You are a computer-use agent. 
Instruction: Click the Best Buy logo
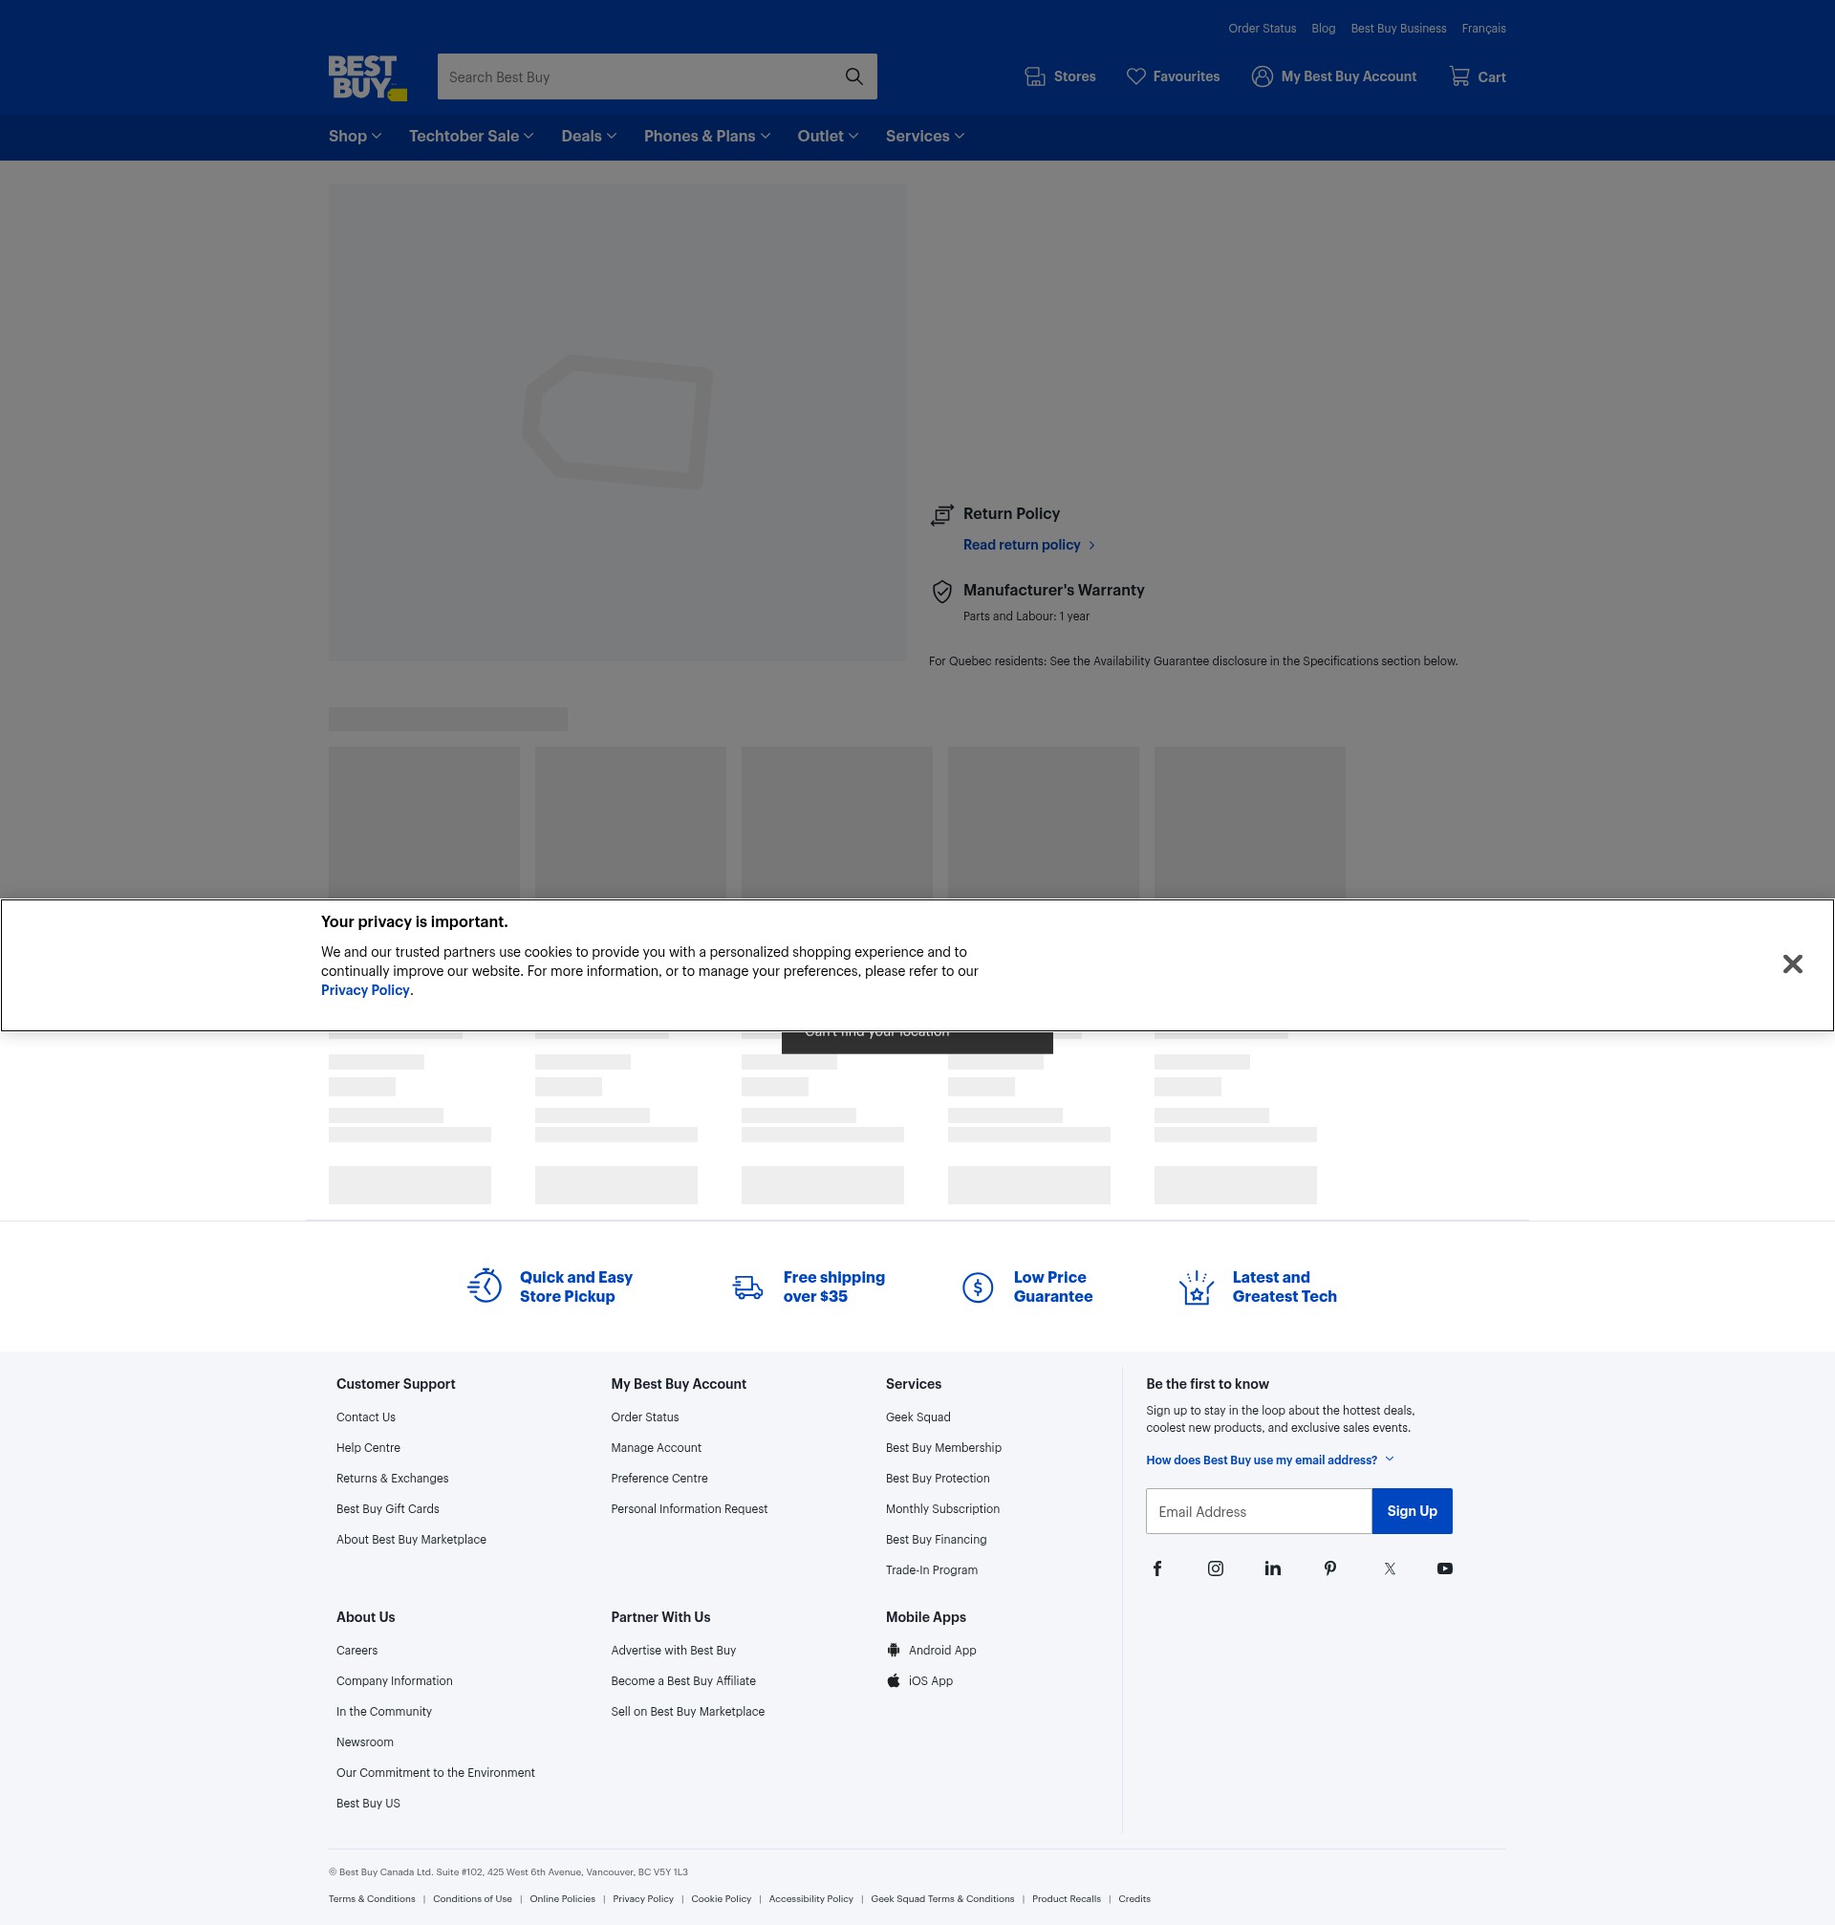pos(368,77)
